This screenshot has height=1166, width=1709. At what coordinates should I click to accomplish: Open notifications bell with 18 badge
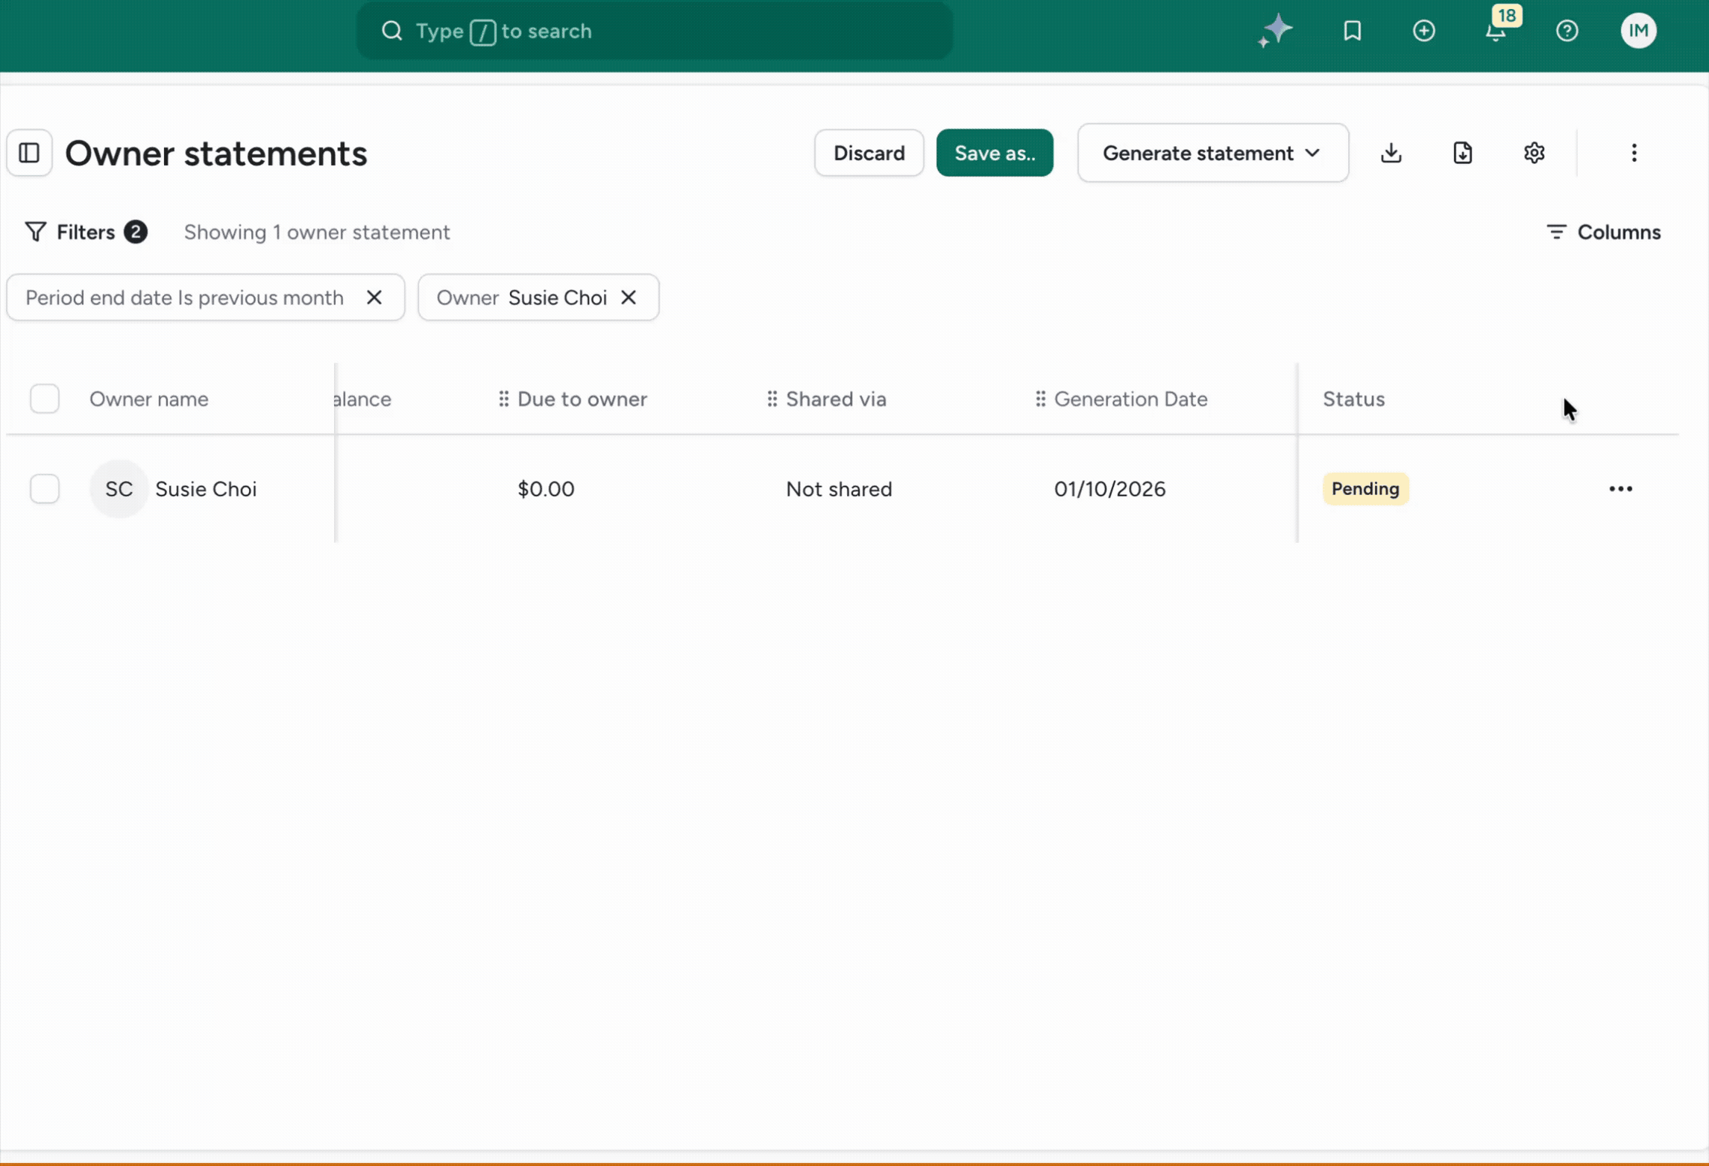point(1496,31)
